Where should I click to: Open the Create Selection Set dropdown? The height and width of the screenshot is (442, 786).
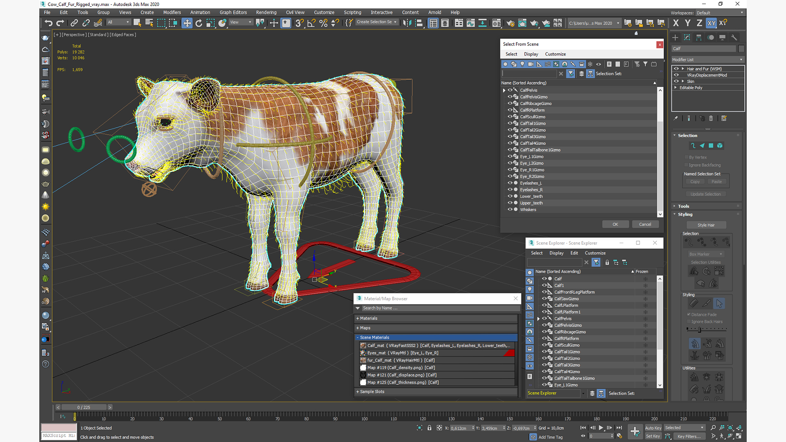377,22
